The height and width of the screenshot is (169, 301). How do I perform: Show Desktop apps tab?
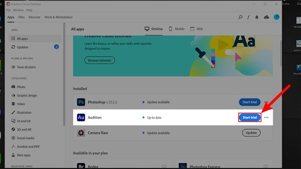pyautogui.click(x=154, y=29)
